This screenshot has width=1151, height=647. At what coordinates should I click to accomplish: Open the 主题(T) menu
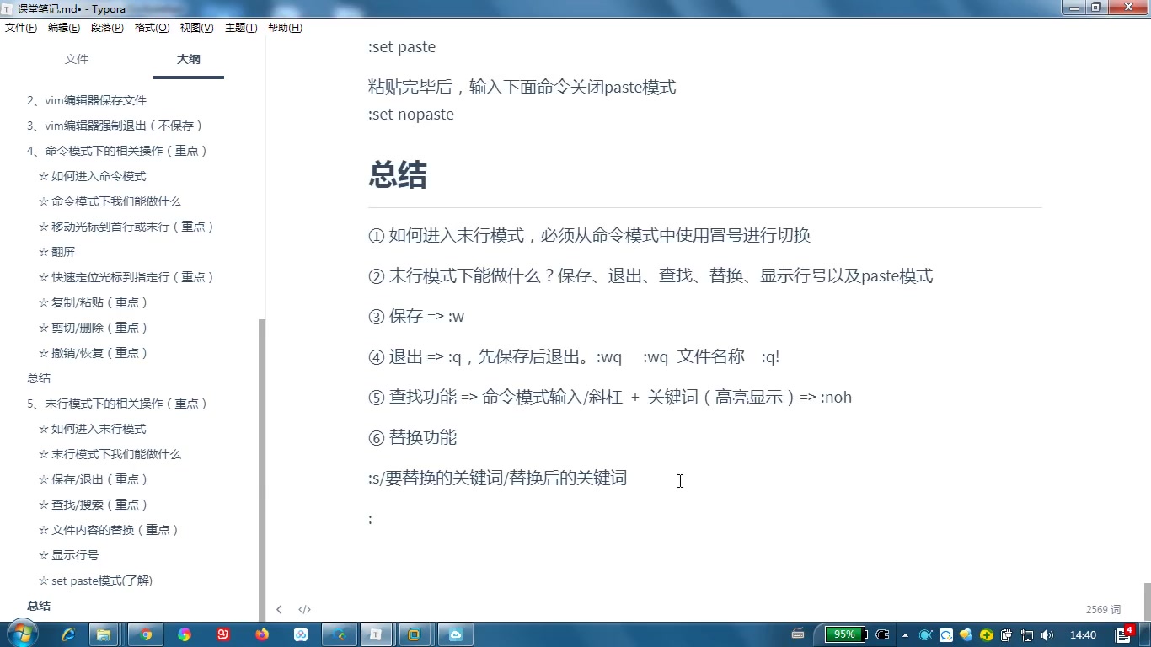point(241,28)
